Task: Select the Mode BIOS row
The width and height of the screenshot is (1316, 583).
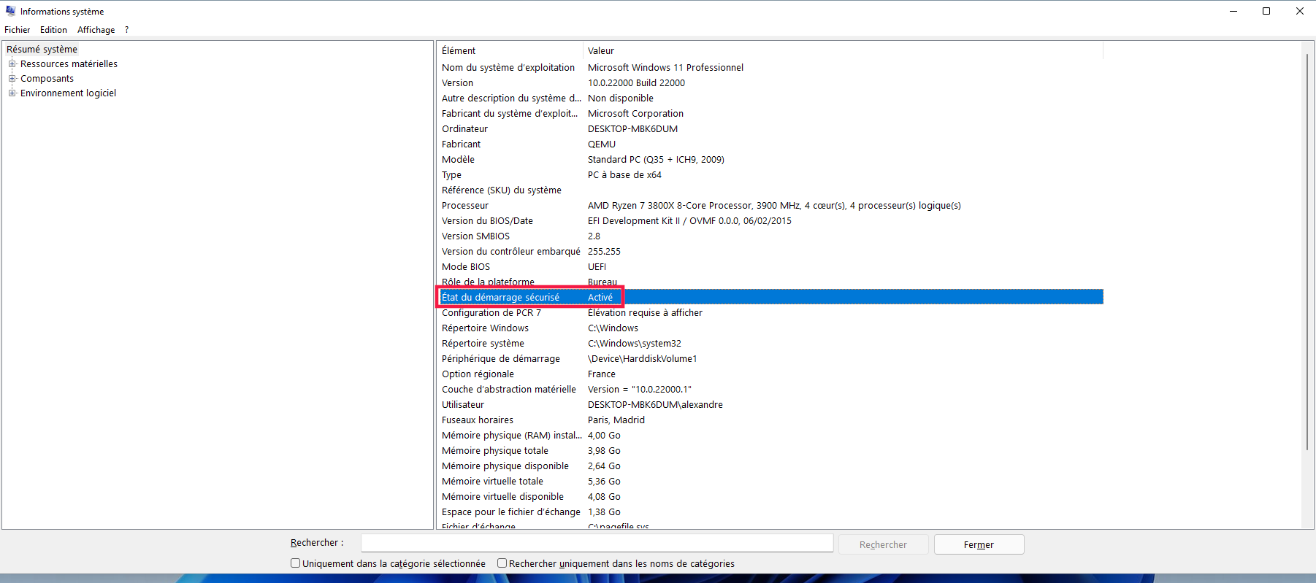Action: [x=466, y=267]
